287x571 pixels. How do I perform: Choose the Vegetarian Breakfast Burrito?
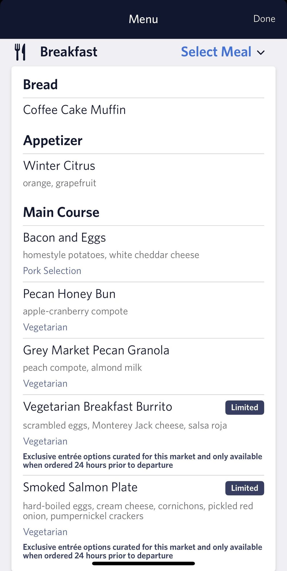(x=98, y=407)
